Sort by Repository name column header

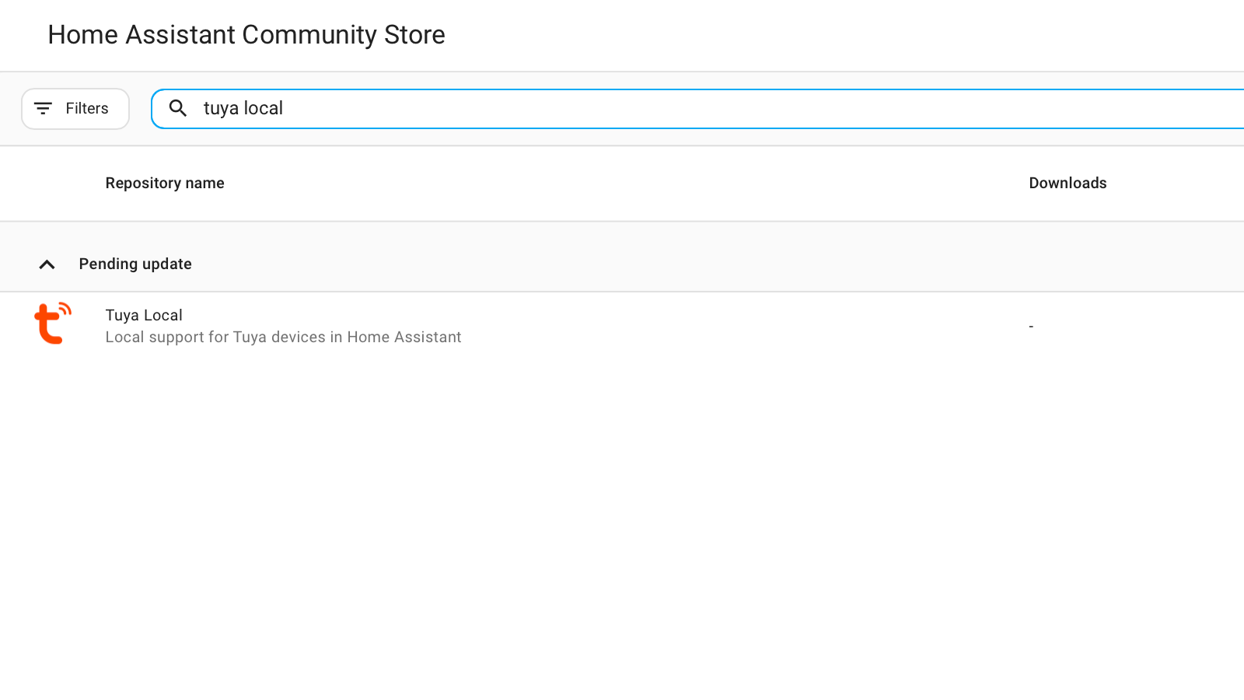[165, 183]
